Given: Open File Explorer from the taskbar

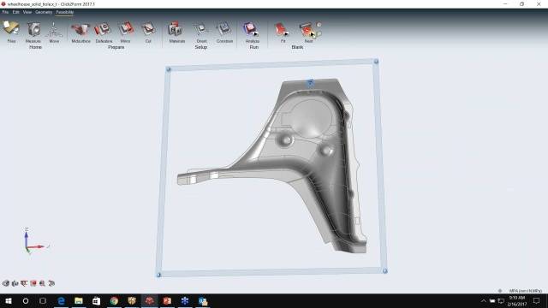Looking at the screenshot, I should (x=79, y=300).
